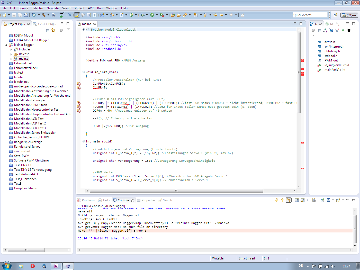
Task: Click the OneNote icon in the taskbar
Action: pos(56,266)
